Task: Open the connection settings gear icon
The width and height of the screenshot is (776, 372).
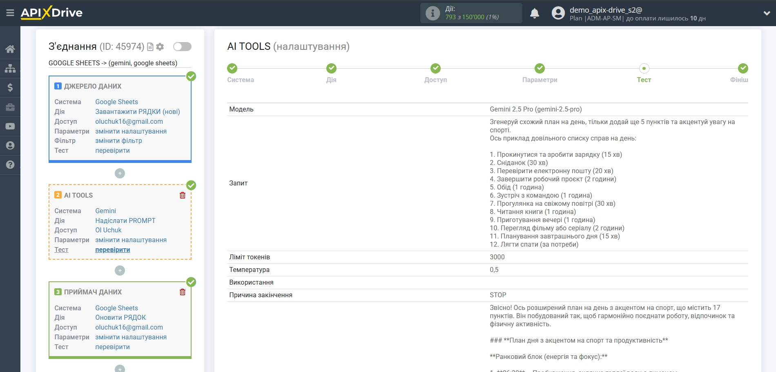Action: tap(160, 47)
